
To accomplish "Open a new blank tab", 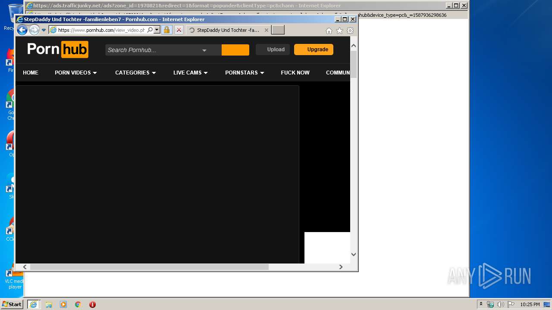I will pyautogui.click(x=278, y=30).
